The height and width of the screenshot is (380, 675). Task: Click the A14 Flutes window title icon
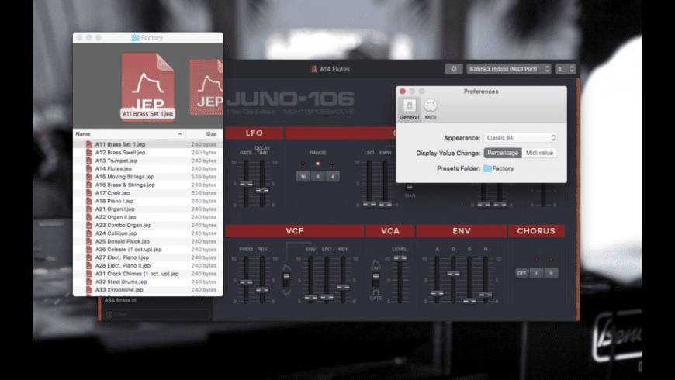coord(313,69)
